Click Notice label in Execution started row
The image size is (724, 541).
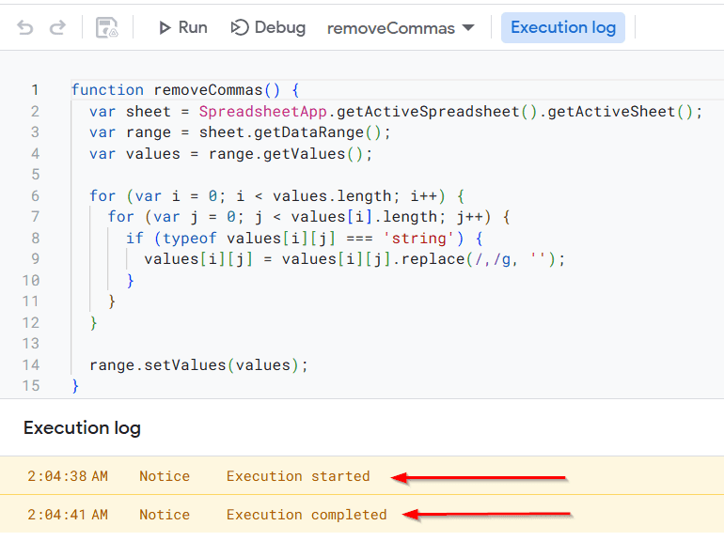[165, 476]
